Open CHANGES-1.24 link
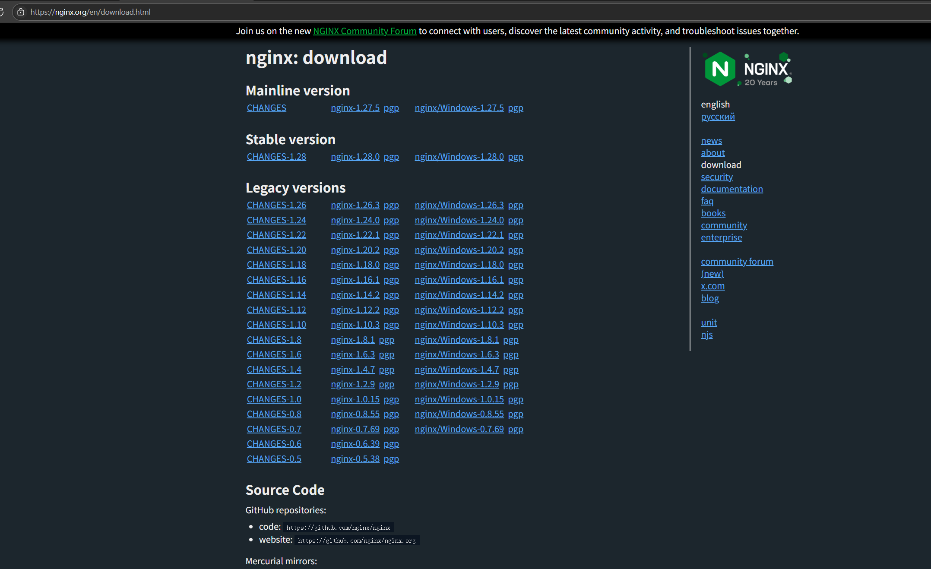 click(x=276, y=220)
